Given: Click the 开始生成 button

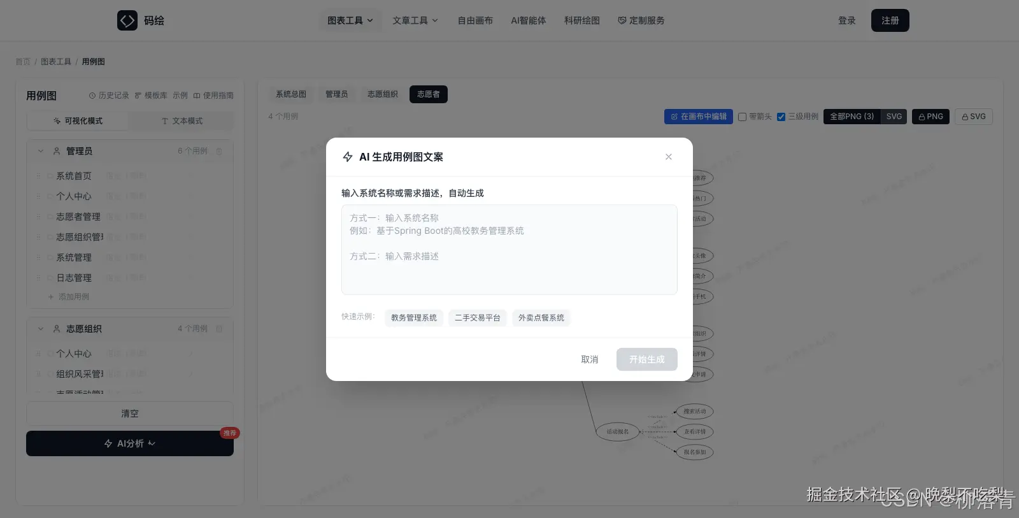Looking at the screenshot, I should coord(647,359).
